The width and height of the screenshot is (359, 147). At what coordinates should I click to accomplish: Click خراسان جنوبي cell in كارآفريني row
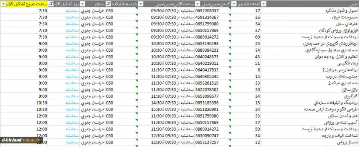click(93, 96)
